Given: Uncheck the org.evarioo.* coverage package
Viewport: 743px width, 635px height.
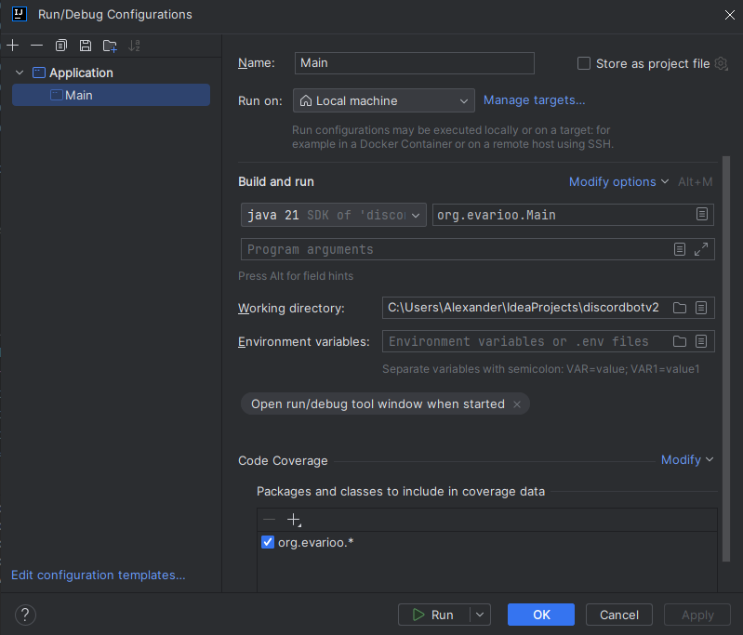Looking at the screenshot, I should click(x=268, y=542).
